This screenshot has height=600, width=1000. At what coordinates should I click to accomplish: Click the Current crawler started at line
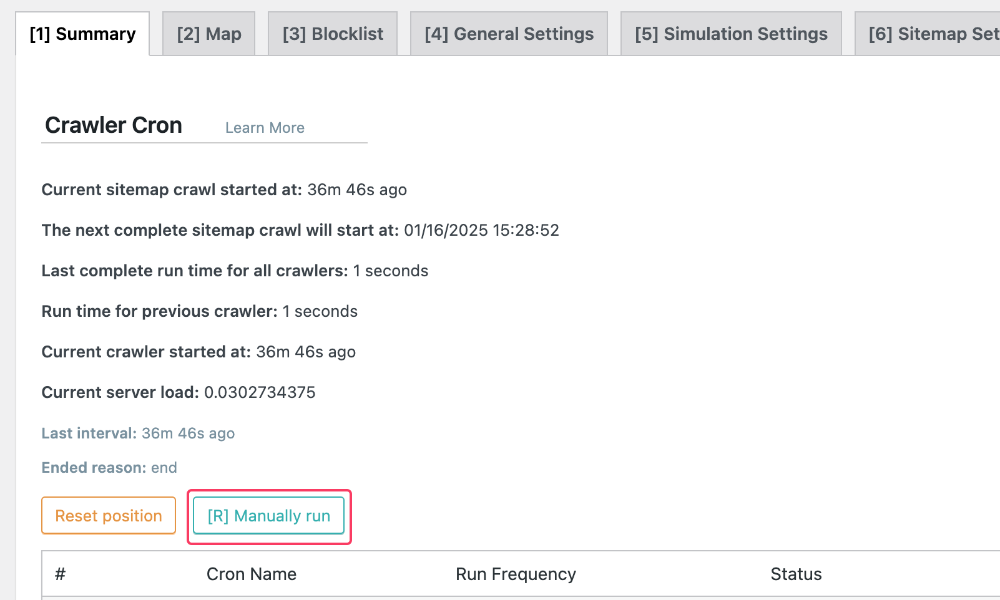(x=199, y=352)
